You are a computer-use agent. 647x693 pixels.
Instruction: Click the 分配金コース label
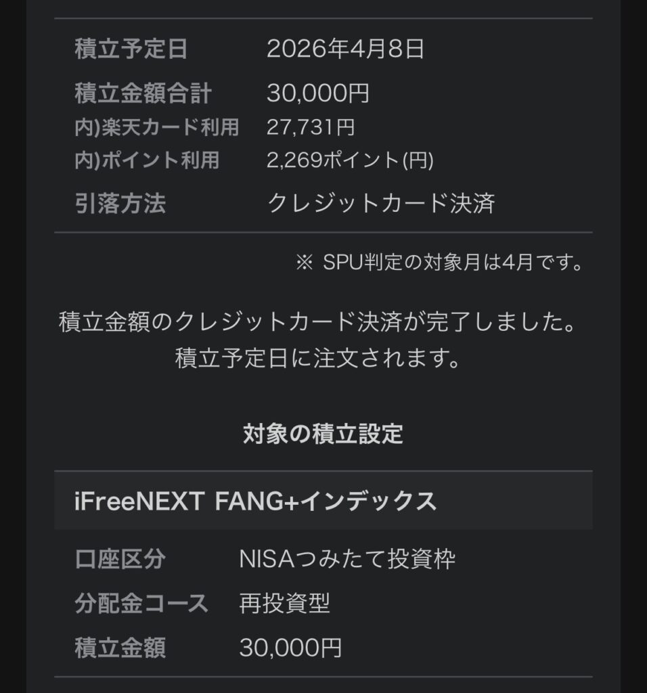coord(141,603)
